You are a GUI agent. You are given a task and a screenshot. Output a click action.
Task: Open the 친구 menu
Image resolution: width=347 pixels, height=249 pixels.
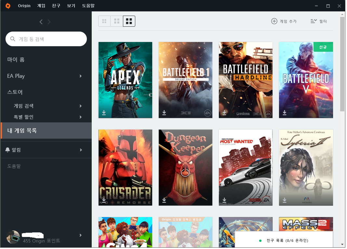coord(56,6)
